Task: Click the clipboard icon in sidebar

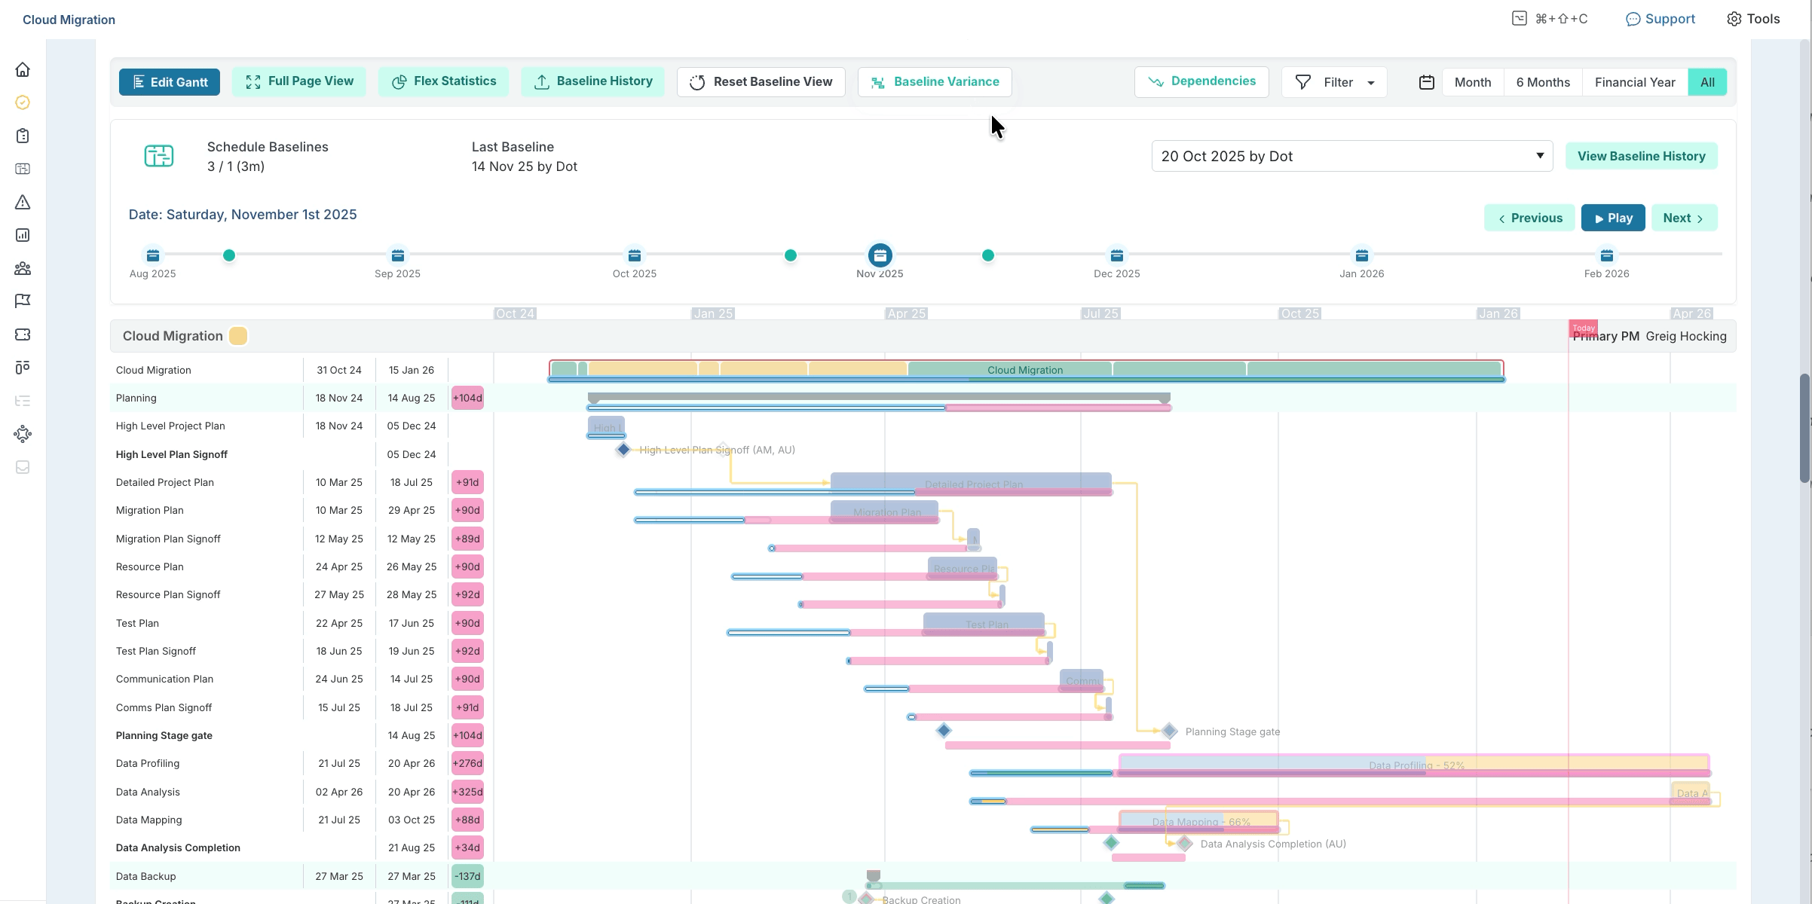Action: [23, 136]
